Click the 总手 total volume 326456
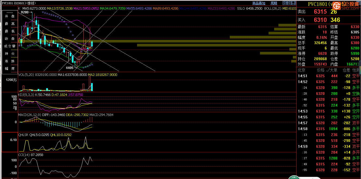This screenshot has height=179, width=361. [x=320, y=43]
